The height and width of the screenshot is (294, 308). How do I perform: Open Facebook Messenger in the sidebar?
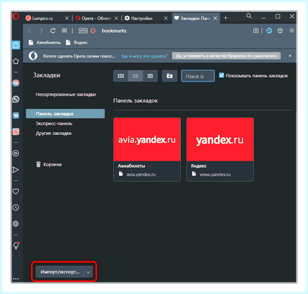[16, 83]
